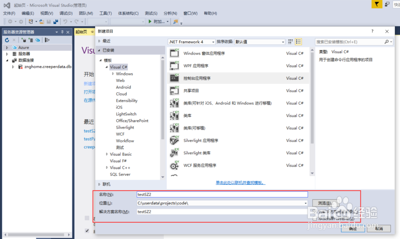
Task: Click the Refresh icon in Server Explorer
Action: point(7,40)
